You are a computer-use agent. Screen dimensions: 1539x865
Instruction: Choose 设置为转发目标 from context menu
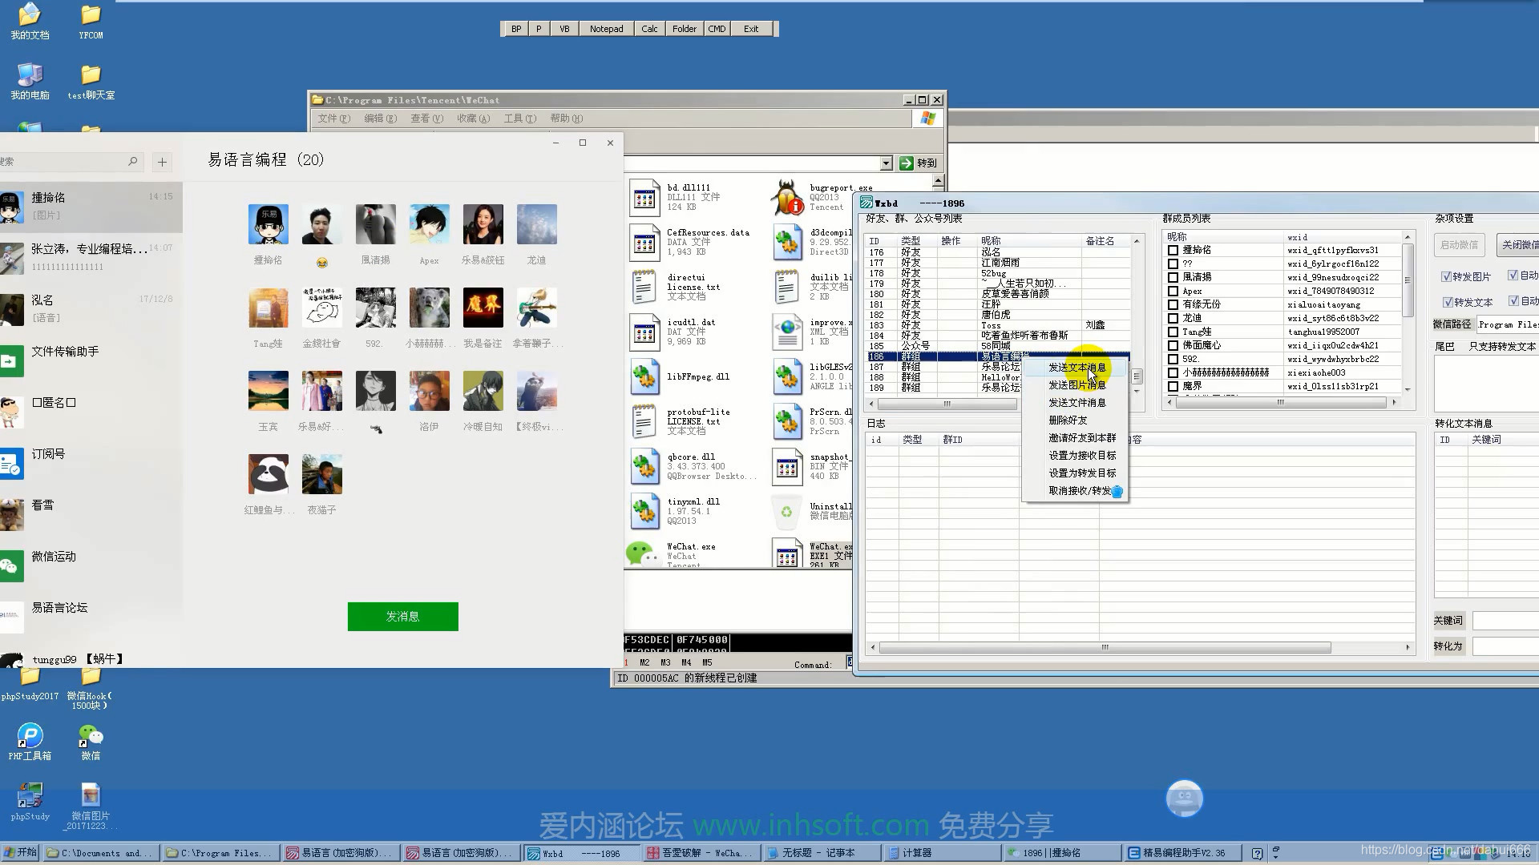[1076, 473]
